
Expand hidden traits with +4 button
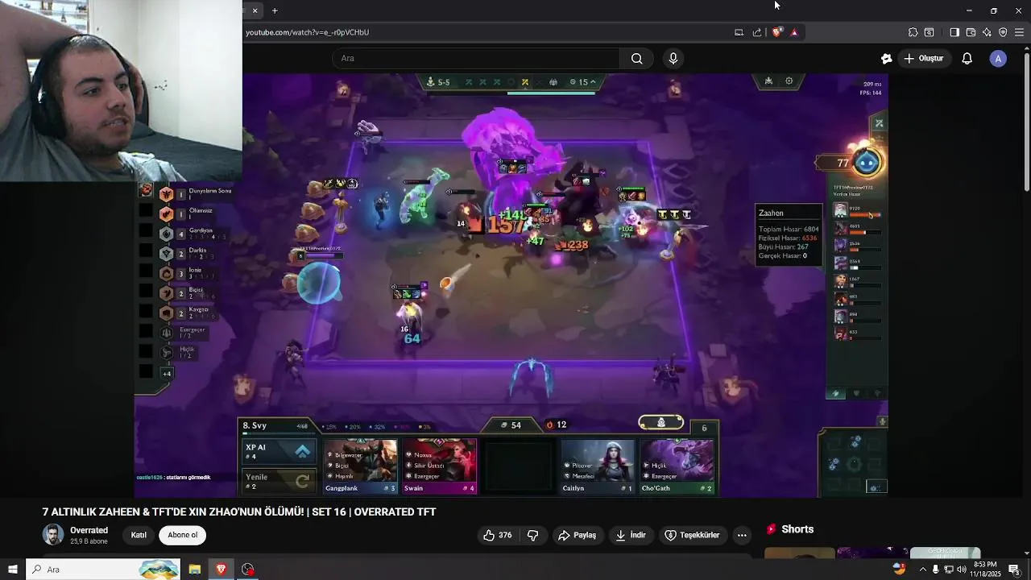coord(167,373)
